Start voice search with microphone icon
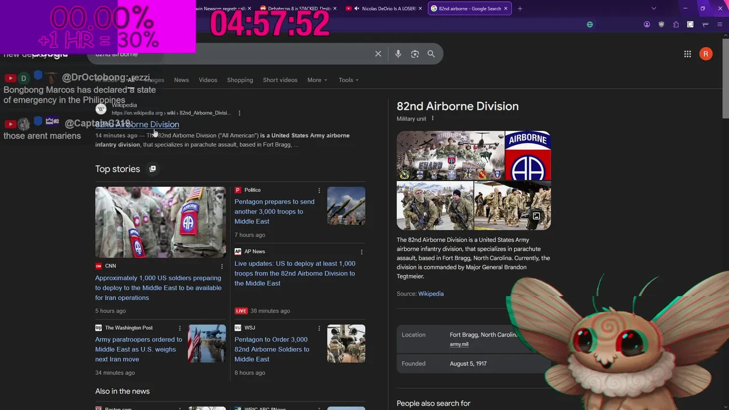This screenshot has height=410, width=729. point(398,54)
